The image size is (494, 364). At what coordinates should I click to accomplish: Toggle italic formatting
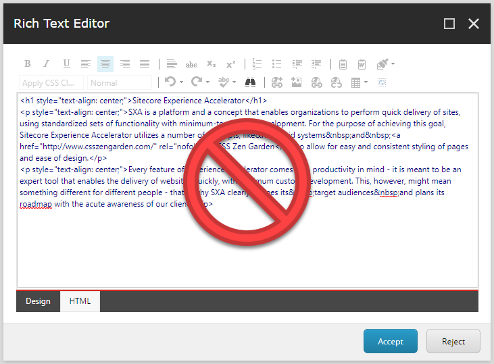pyautogui.click(x=47, y=64)
